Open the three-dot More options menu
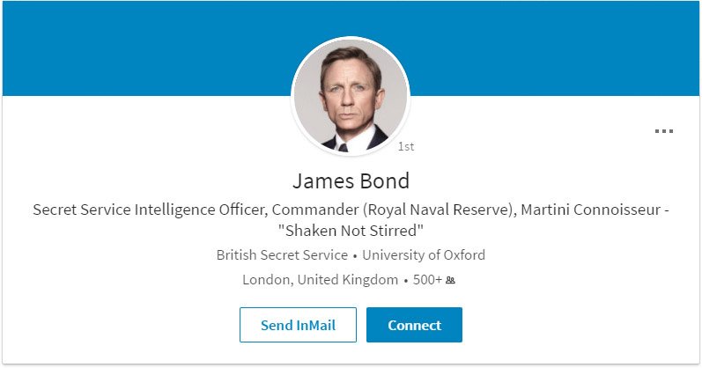This screenshot has width=702, height=368. click(663, 132)
